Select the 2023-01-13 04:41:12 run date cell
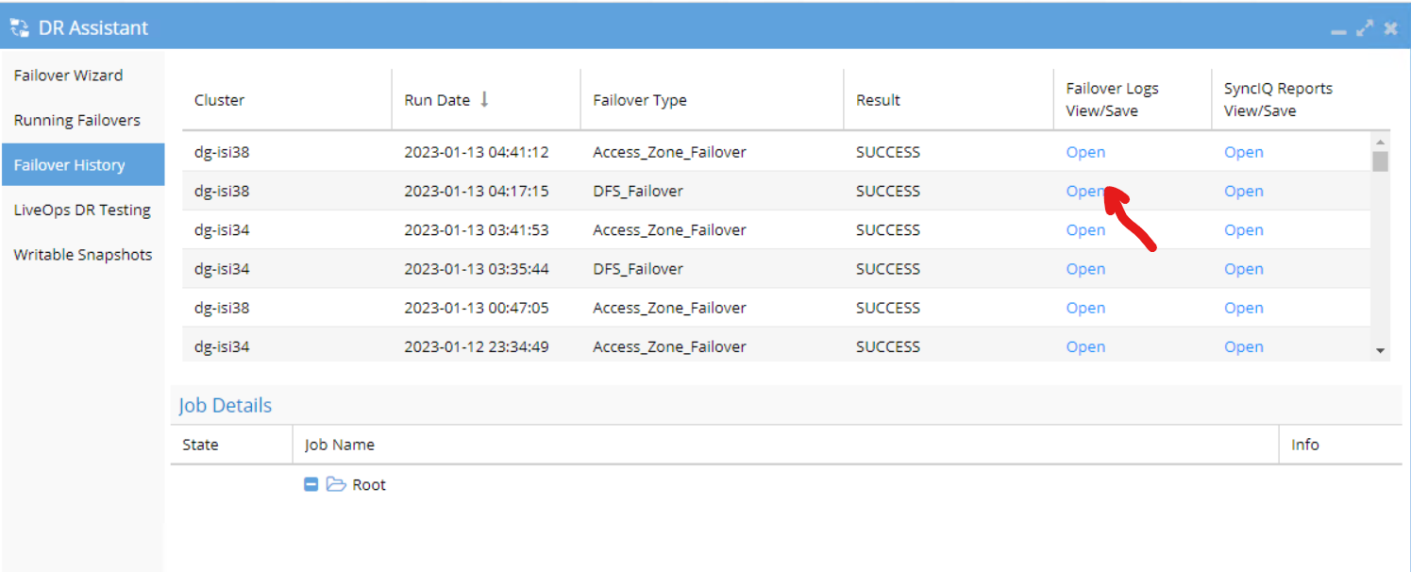Image resolution: width=1411 pixels, height=572 pixels. [x=477, y=152]
